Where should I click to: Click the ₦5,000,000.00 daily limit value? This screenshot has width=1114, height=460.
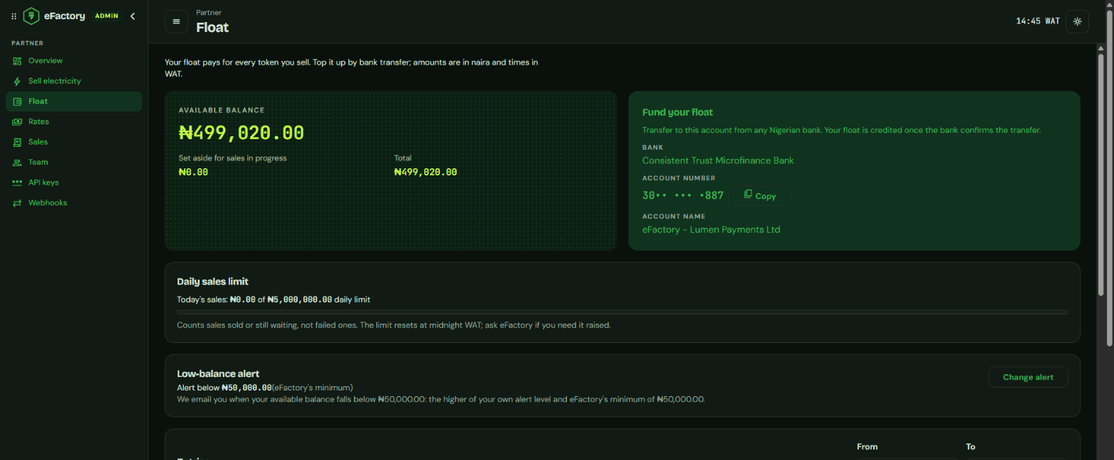coord(300,300)
